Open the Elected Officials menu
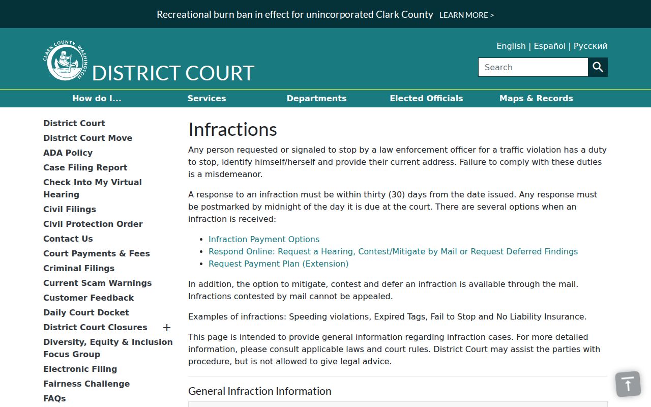 click(426, 99)
